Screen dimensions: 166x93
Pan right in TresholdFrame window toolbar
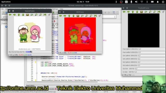point(128,12)
